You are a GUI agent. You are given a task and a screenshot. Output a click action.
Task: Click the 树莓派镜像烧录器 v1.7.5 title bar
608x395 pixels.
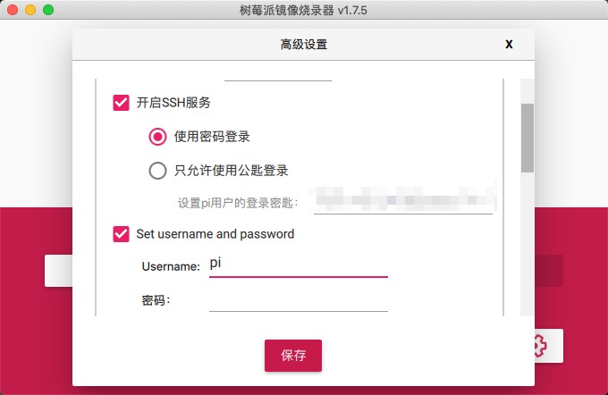pyautogui.click(x=304, y=10)
